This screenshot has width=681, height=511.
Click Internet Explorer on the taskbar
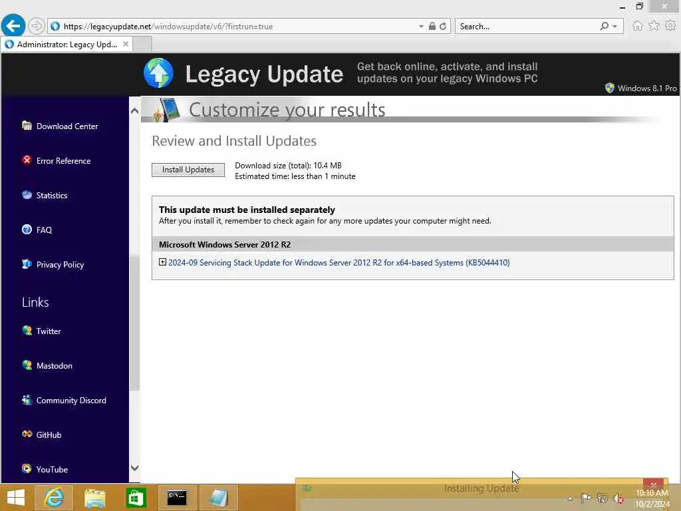[54, 498]
